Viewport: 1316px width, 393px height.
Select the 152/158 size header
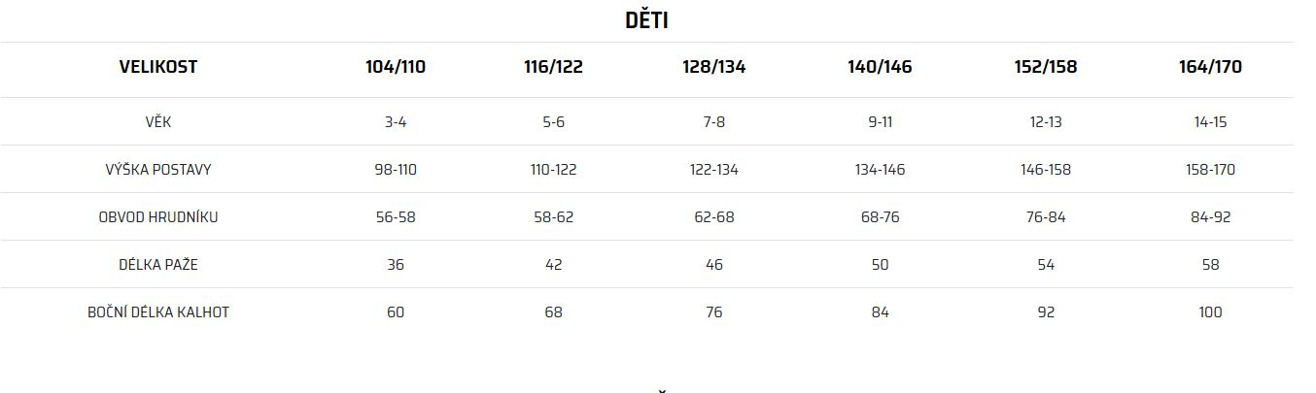tap(1046, 67)
